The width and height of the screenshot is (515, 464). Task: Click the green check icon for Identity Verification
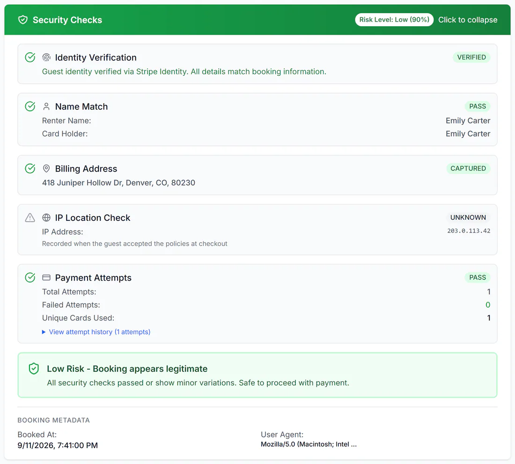[x=30, y=58]
